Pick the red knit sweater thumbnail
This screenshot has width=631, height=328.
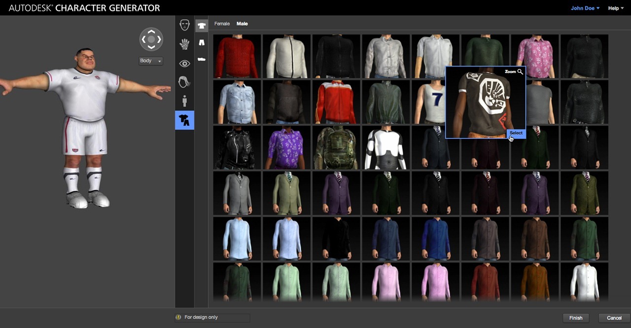pos(237,57)
